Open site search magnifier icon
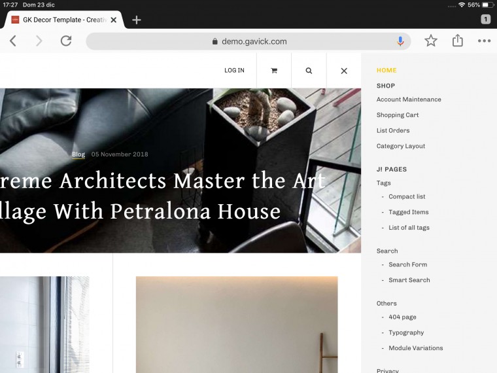The width and height of the screenshot is (497, 373). (x=309, y=71)
